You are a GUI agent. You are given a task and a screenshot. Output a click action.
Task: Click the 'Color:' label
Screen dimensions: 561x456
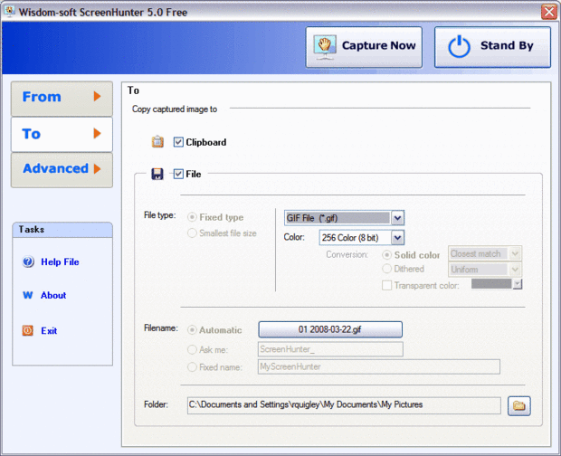point(294,237)
